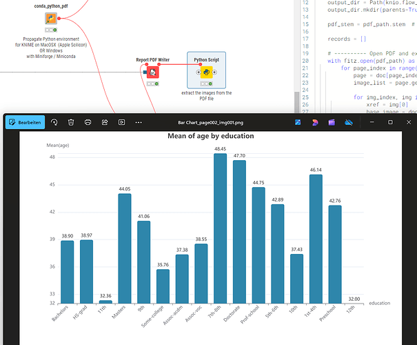
Task: Rotate the image using the rotate icon
Action: [x=54, y=122]
